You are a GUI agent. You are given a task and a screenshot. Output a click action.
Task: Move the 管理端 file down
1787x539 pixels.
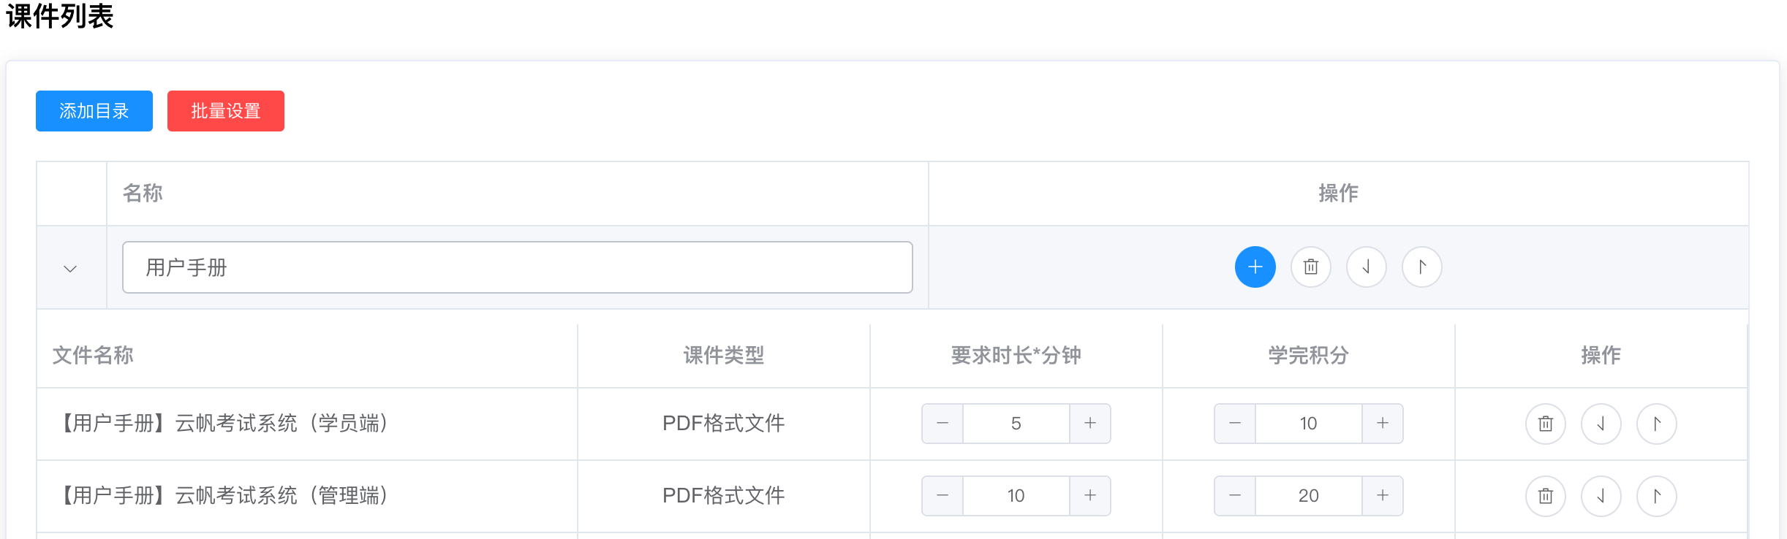1601,496
